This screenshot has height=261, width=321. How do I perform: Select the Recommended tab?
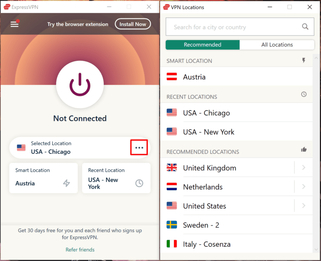203,45
